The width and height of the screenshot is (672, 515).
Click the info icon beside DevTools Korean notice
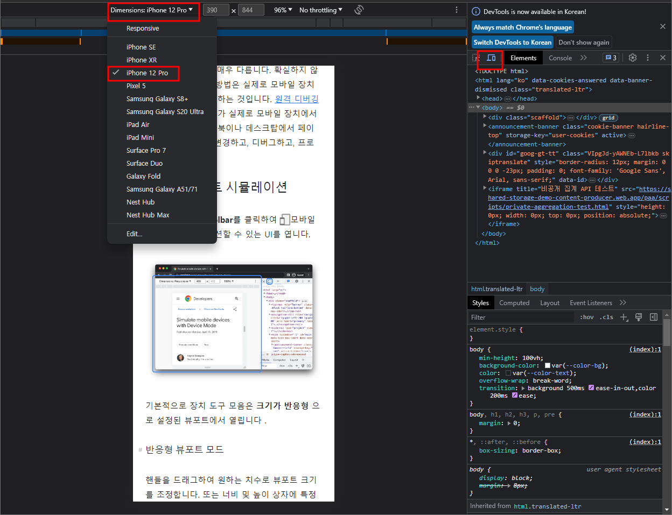476,11
